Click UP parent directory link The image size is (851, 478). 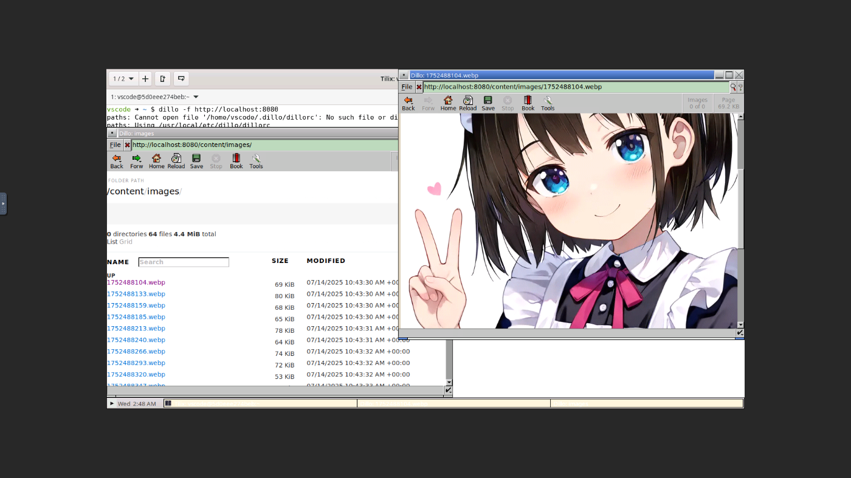pyautogui.click(x=111, y=275)
